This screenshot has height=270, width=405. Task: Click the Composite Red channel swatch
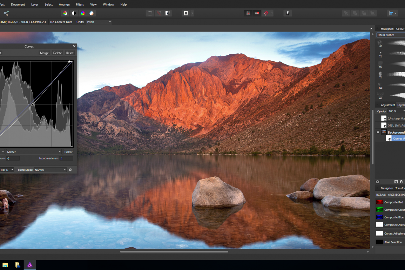[x=380, y=202]
